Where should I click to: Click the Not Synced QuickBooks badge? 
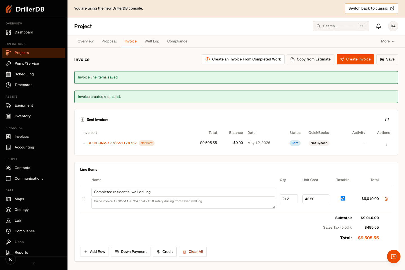point(319,143)
